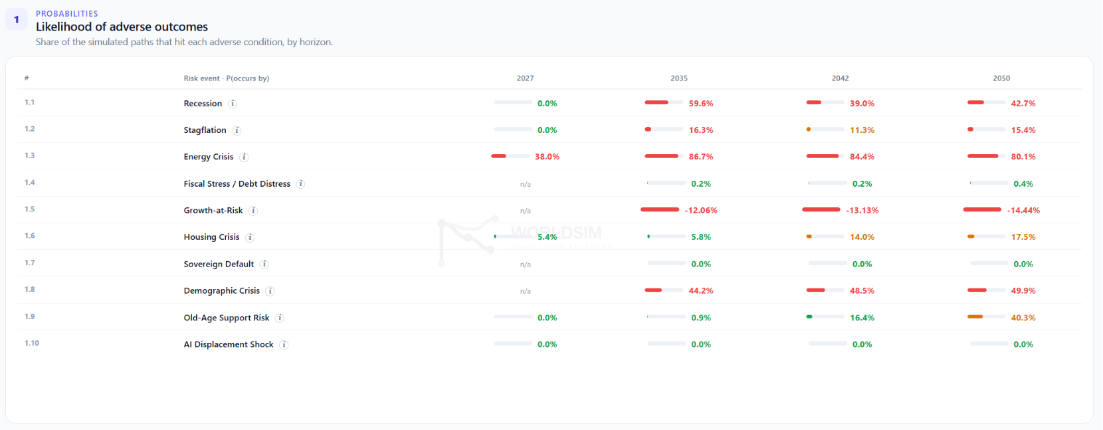Click the Energy Crisis 2027 probability bar
Viewport: 1103px width, 430px height.
click(510, 156)
